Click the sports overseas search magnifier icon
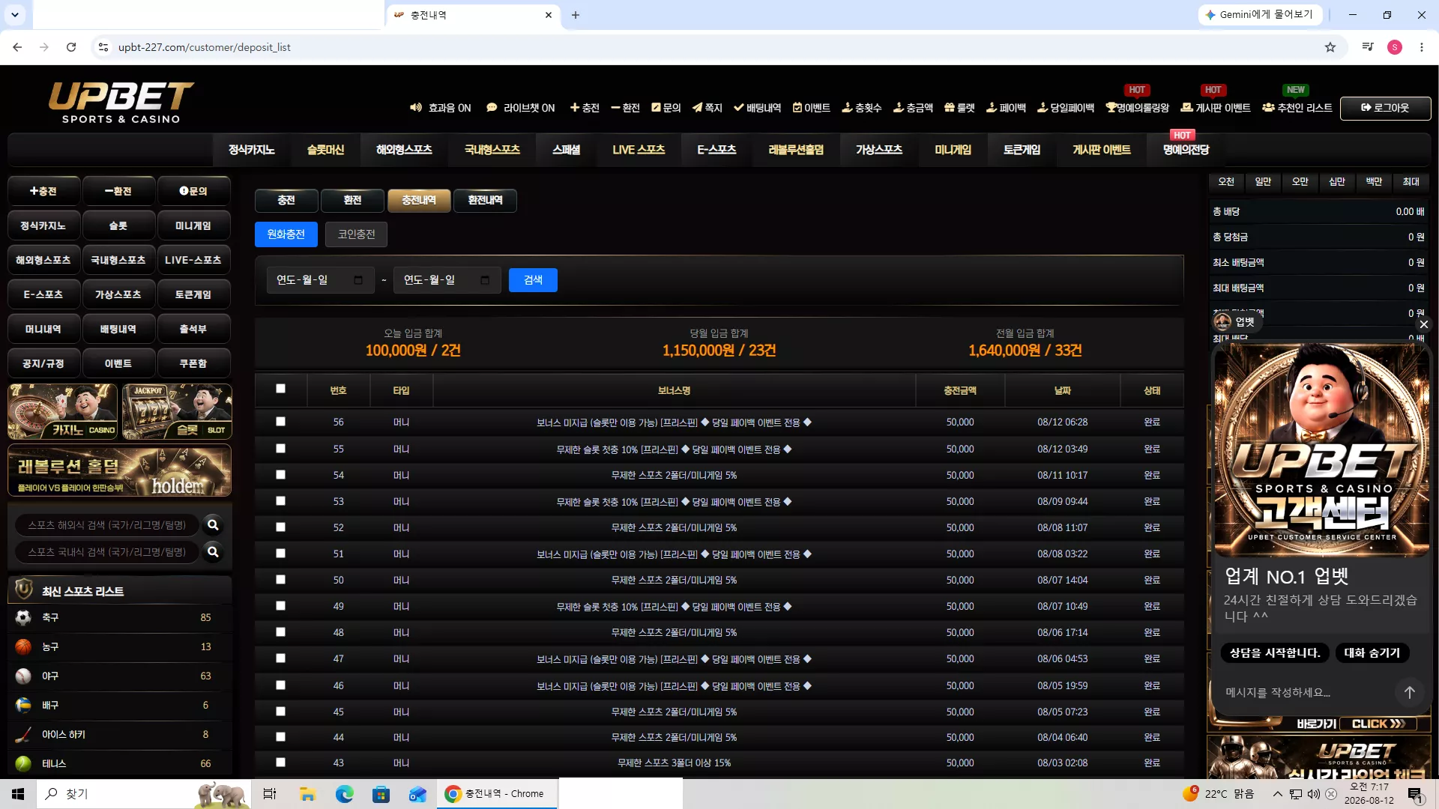This screenshot has width=1439, height=809. pos(213,525)
